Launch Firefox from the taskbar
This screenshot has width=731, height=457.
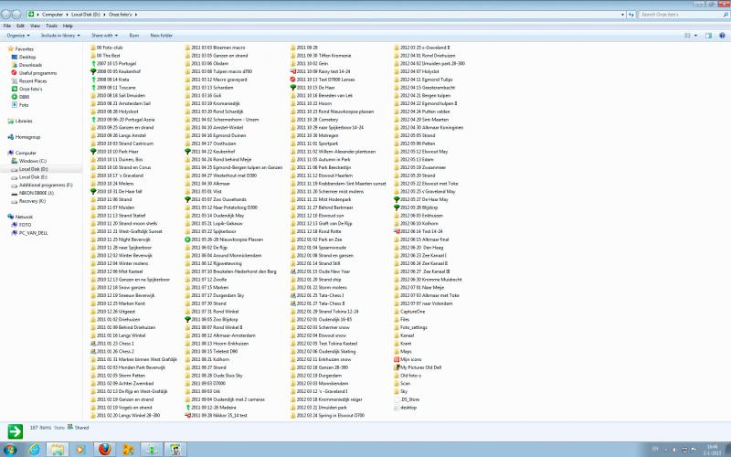(105, 449)
